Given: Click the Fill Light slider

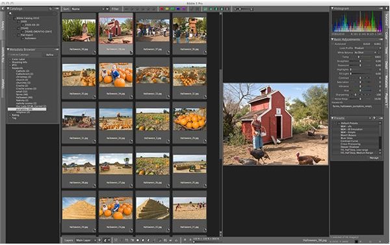Looking at the screenshot, I should pos(361,73).
